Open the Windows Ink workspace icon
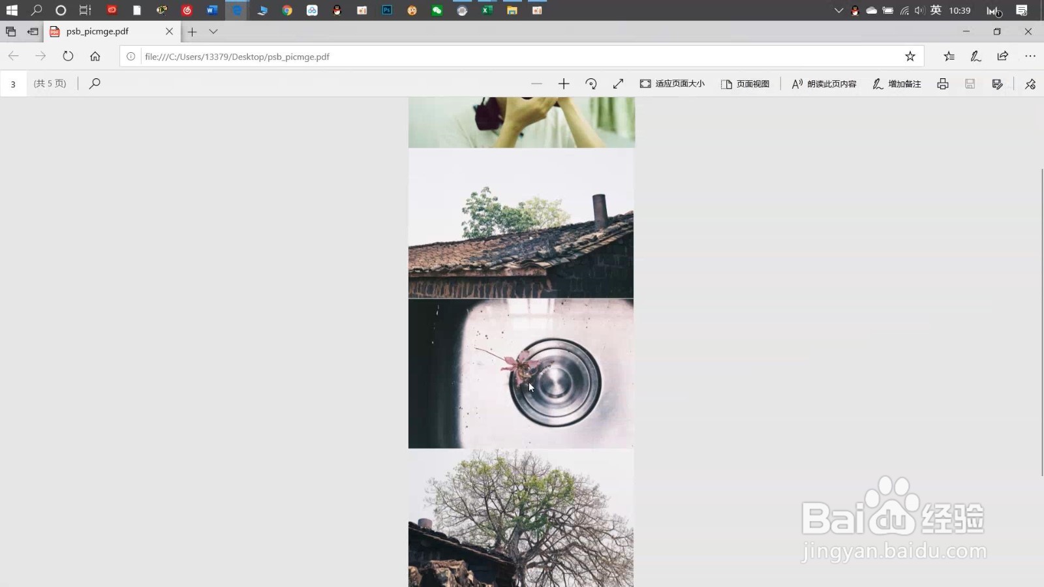This screenshot has height=587, width=1044. point(975,56)
